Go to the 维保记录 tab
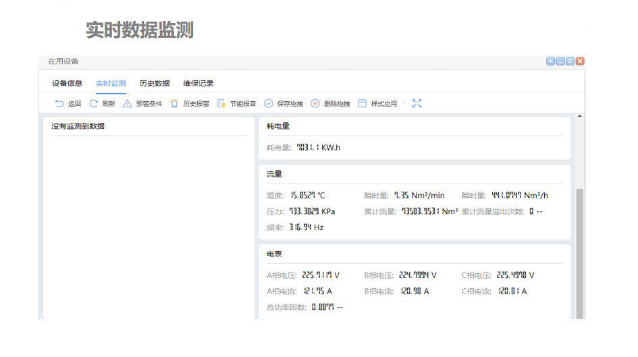The width and height of the screenshot is (638, 357). pos(198,84)
